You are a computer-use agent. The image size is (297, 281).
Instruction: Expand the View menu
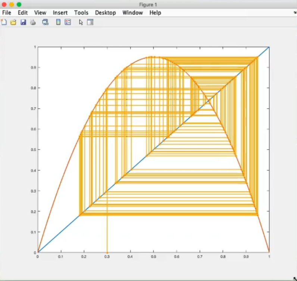[40, 13]
